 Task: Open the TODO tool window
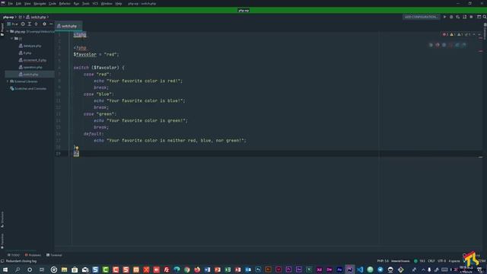tap(14, 255)
